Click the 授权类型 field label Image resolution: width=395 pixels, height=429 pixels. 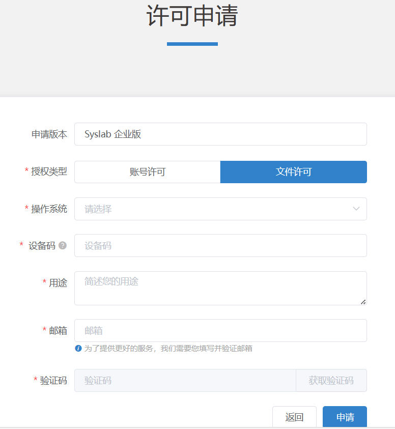click(49, 172)
